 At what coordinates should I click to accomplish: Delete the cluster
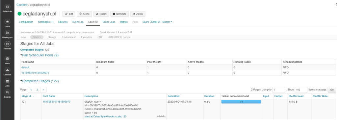point(138,14)
